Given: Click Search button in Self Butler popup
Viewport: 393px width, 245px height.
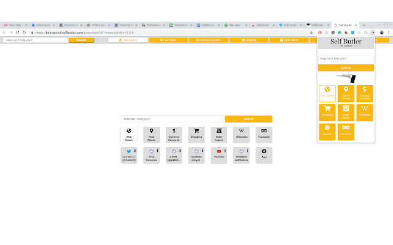Looking at the screenshot, I should click(x=346, y=68).
